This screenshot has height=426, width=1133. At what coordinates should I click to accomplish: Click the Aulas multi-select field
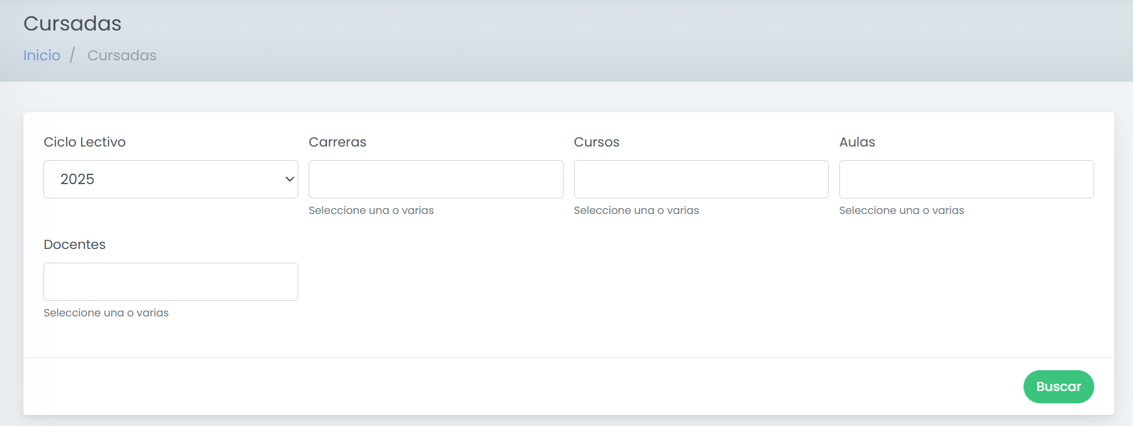point(966,179)
